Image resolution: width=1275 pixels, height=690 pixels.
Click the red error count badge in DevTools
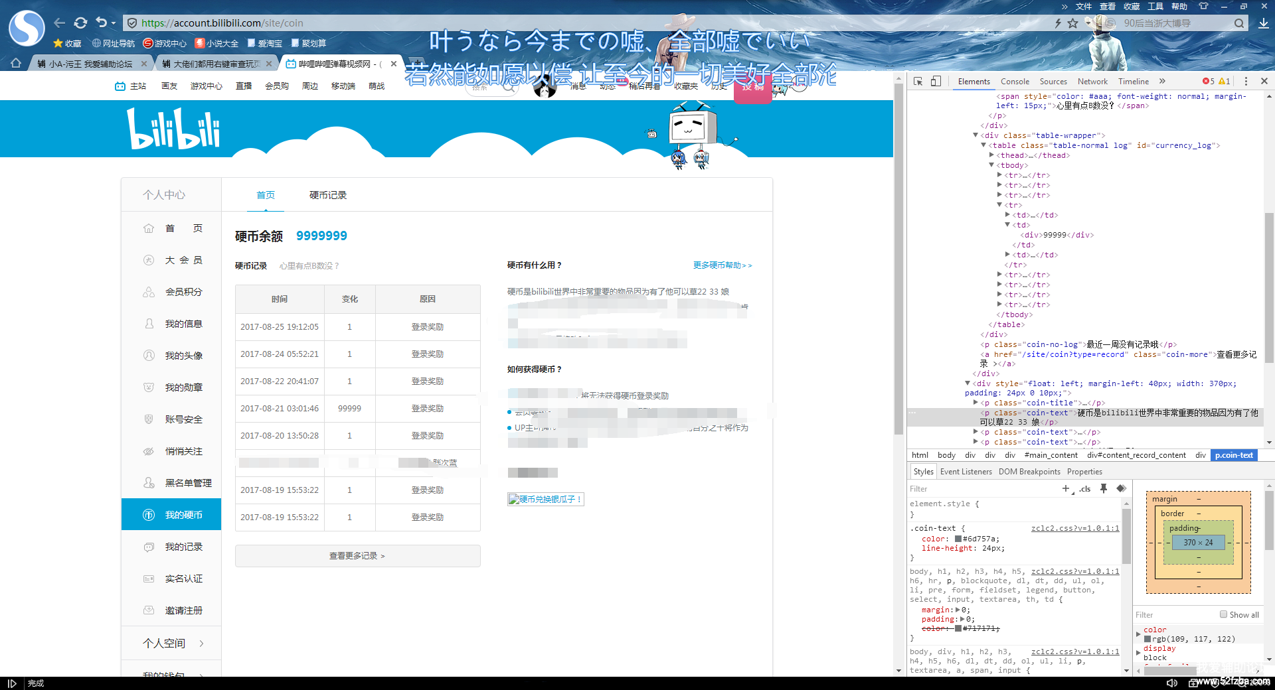[1209, 81]
